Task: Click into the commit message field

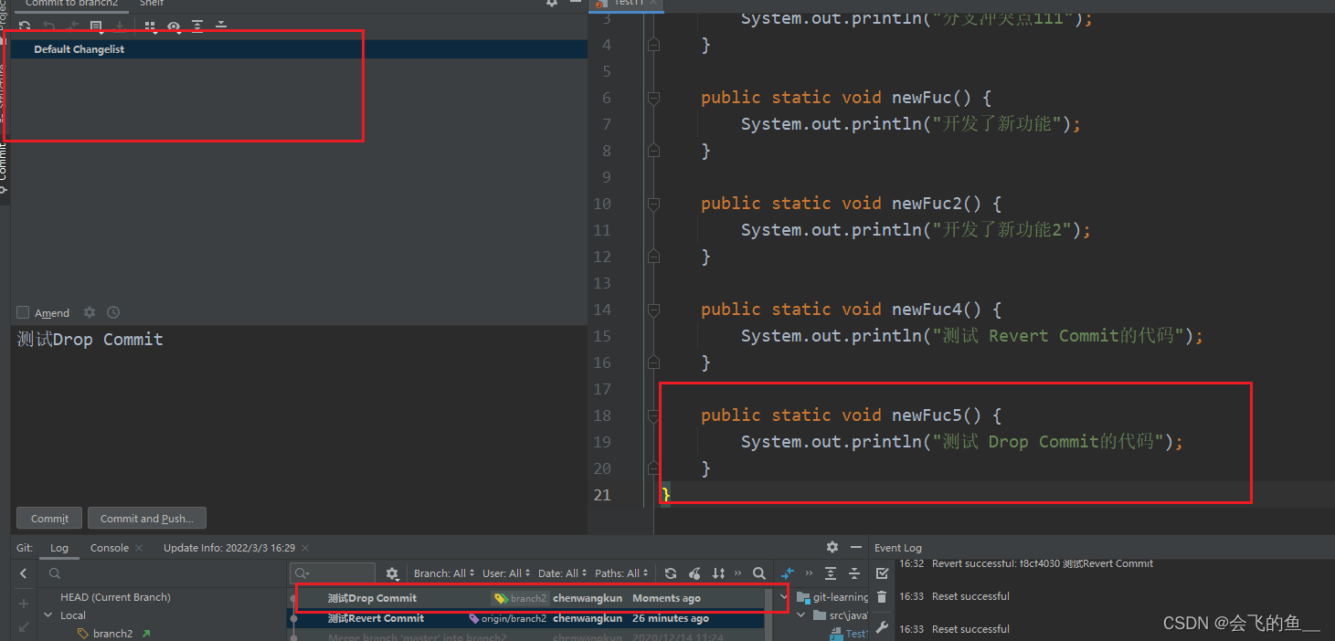Action: [299, 415]
